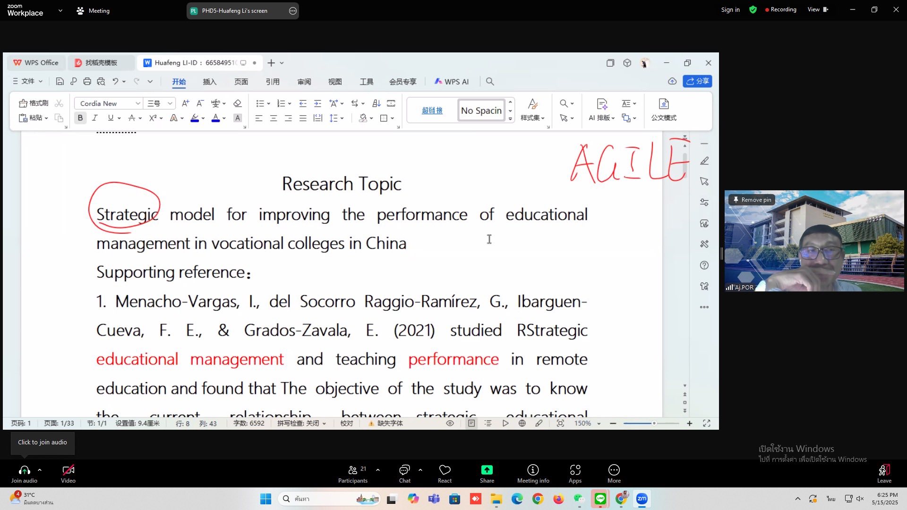The height and width of the screenshot is (510, 907).
Task: Click the 分享 share button
Action: 697,81
